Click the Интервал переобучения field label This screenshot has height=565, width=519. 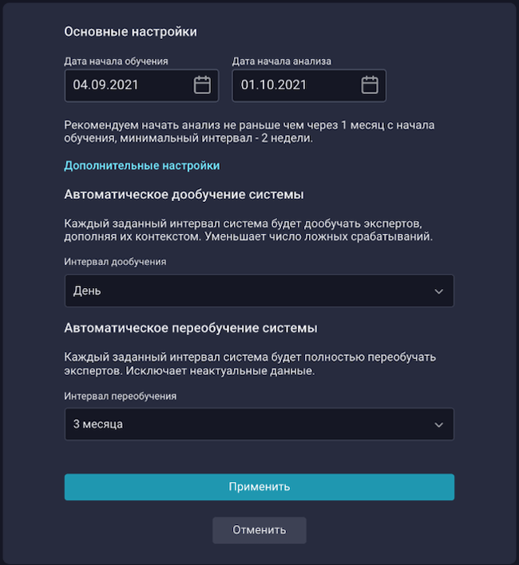[x=120, y=395]
